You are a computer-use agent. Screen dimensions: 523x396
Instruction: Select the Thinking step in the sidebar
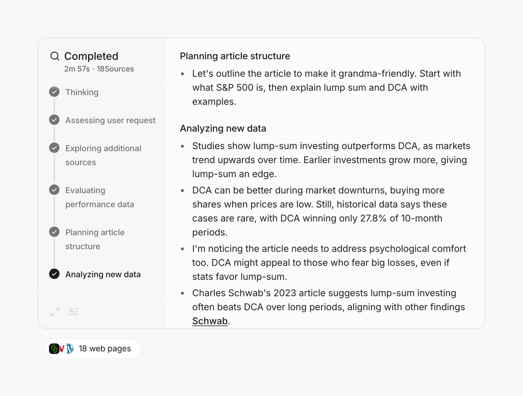tap(82, 92)
